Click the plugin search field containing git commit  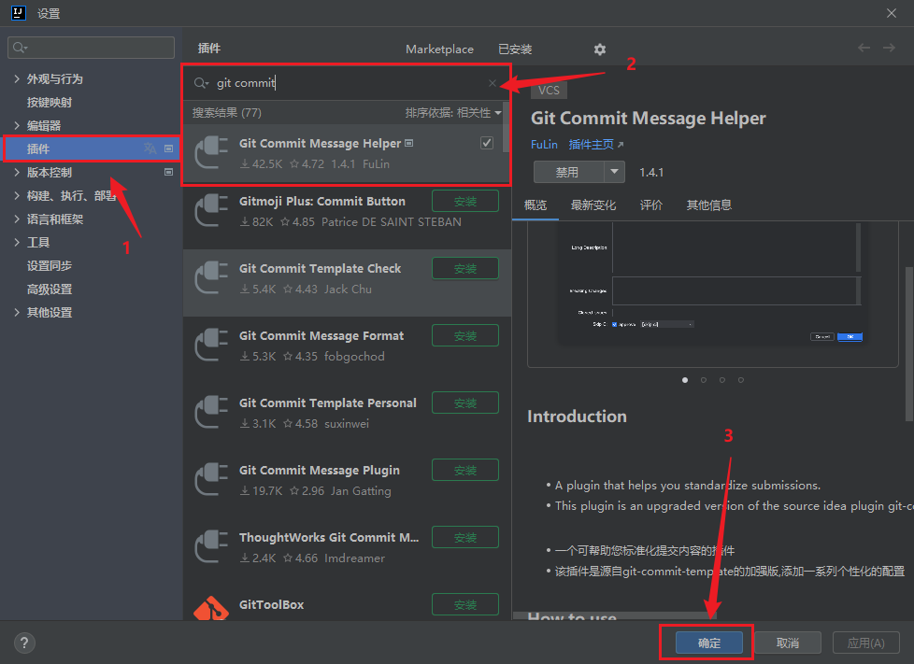[346, 83]
